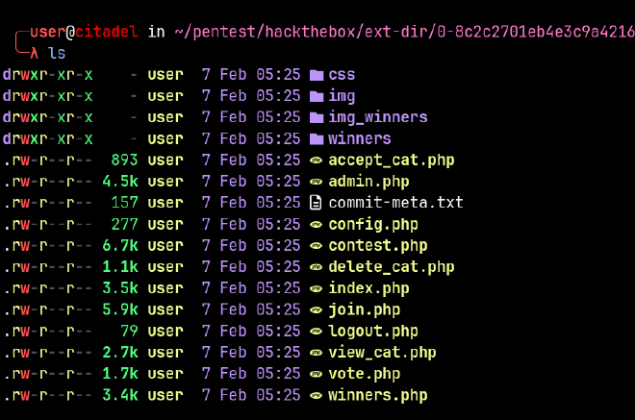The width and height of the screenshot is (635, 420).
Task: Select the contest.php filename
Action: pos(378,246)
